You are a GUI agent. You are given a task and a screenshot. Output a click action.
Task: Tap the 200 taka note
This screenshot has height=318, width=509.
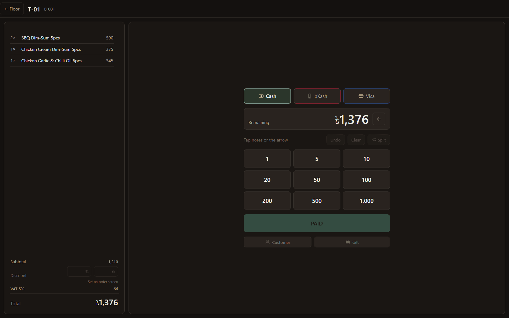pyautogui.click(x=267, y=201)
